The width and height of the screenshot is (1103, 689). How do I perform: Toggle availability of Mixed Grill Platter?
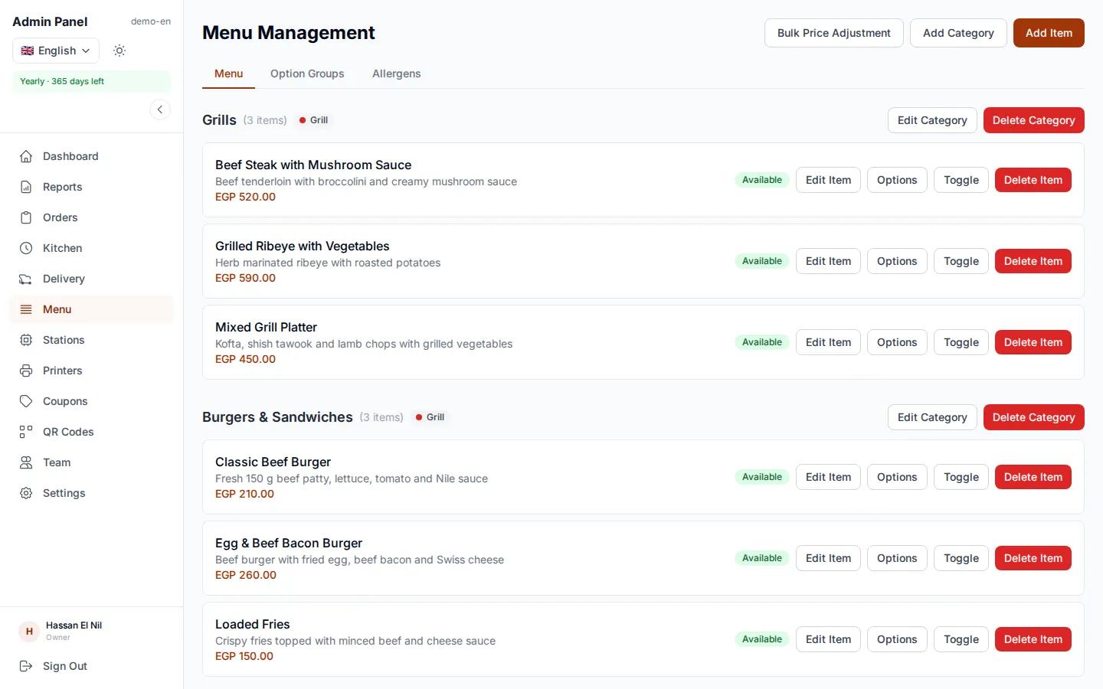[x=961, y=342]
